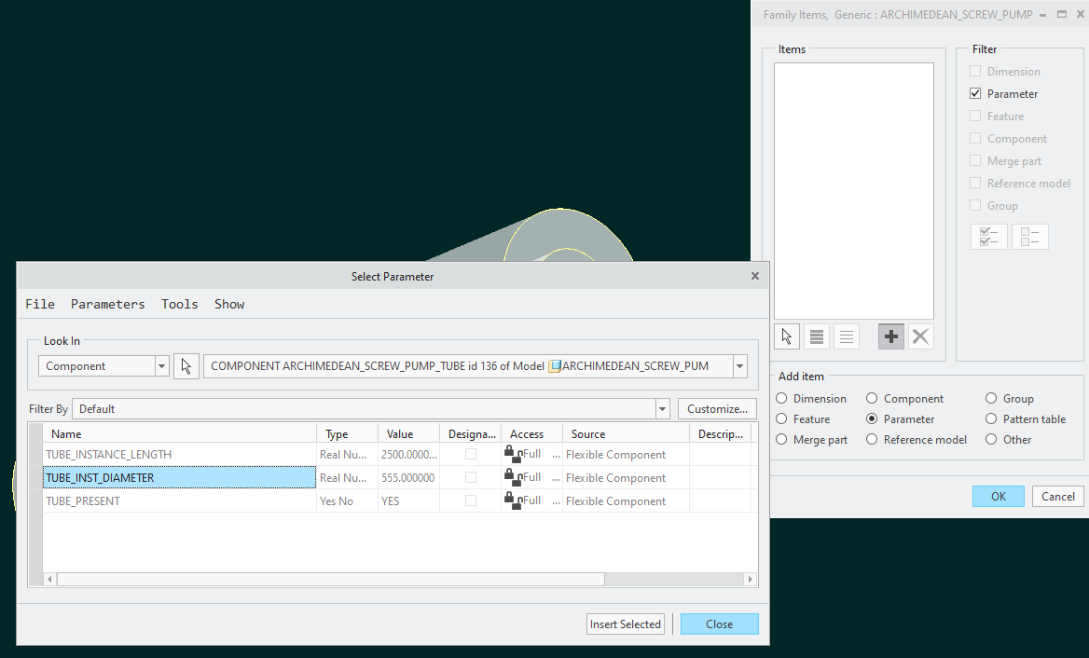Select the TUBE_INSTANCE_LENGTH parameter row
The width and height of the screenshot is (1089, 658).
coord(177,455)
